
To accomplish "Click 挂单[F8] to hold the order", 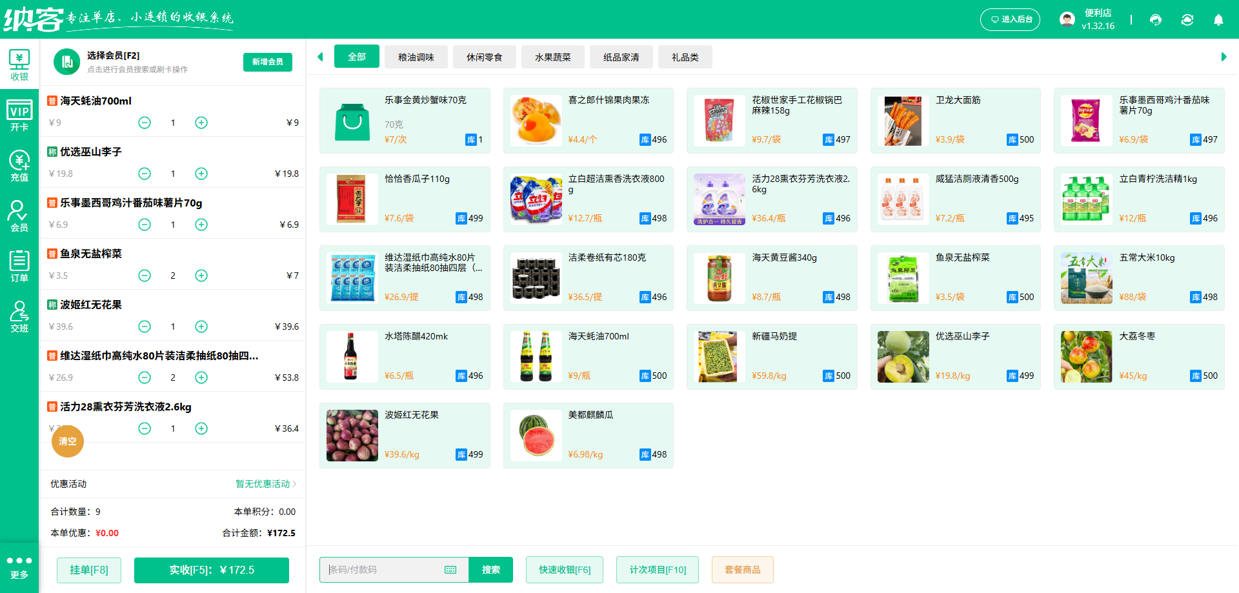I will pyautogui.click(x=88, y=570).
